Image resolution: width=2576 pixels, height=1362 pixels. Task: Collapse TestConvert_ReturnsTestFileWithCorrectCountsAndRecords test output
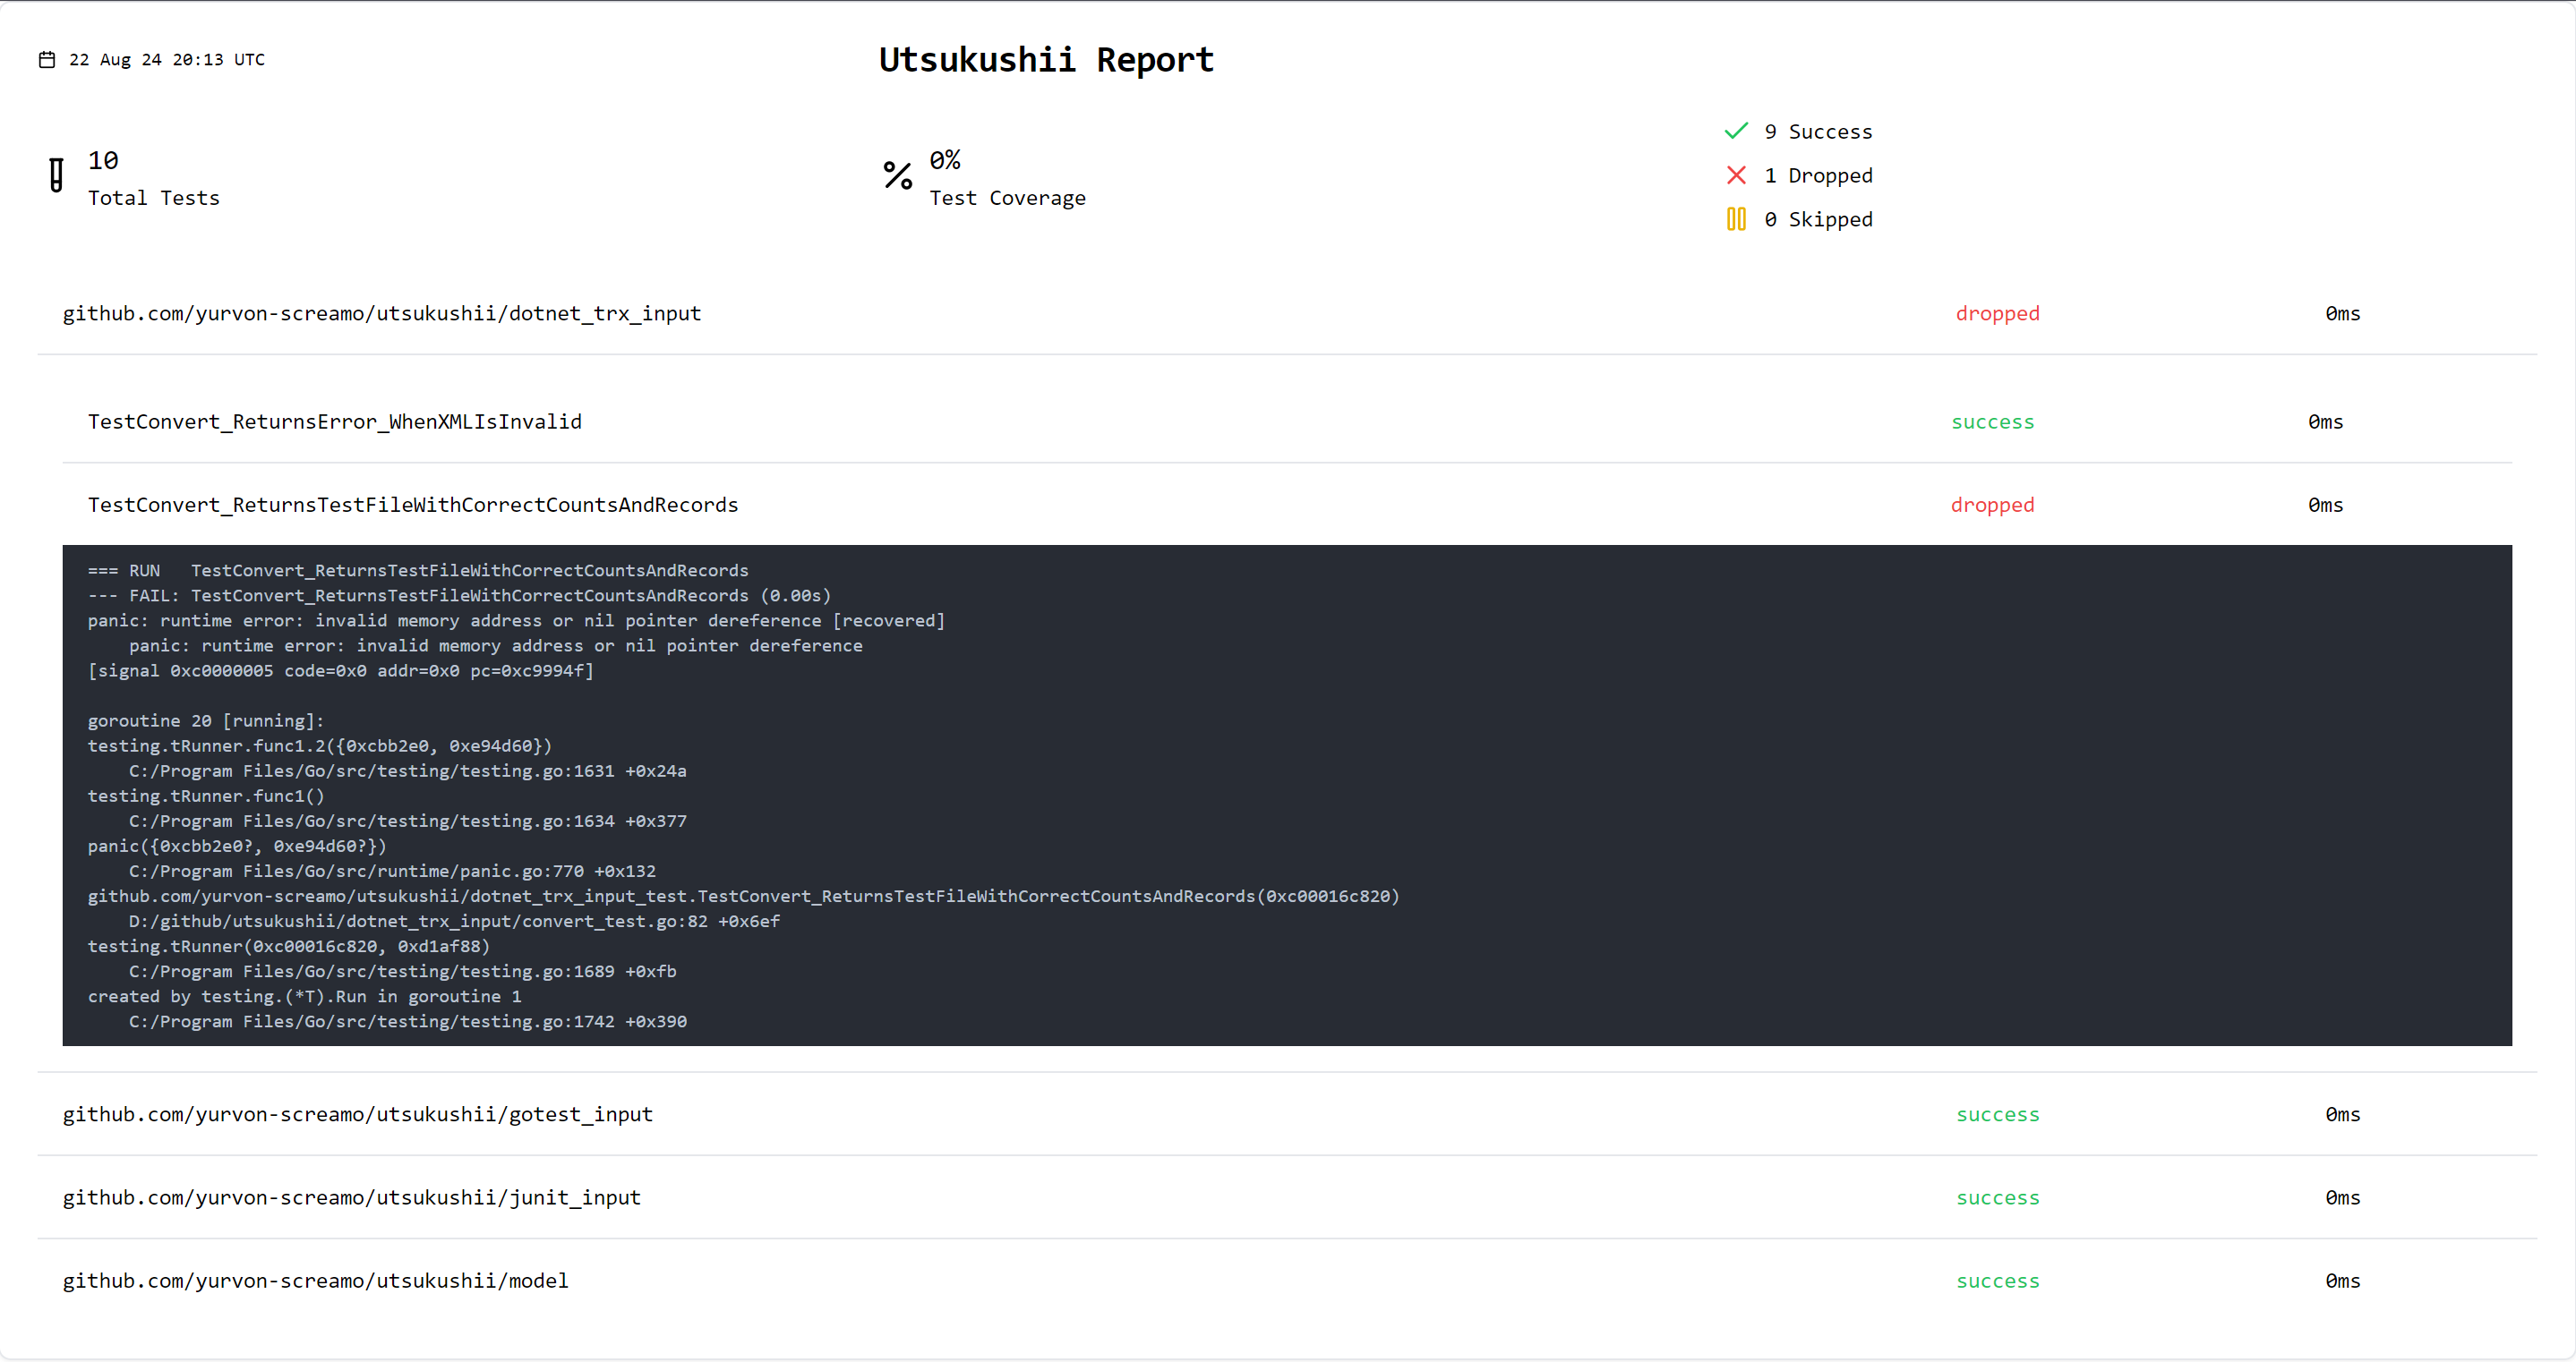click(412, 506)
